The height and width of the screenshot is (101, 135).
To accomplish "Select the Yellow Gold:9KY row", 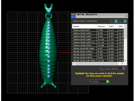I will [x=98, y=30].
